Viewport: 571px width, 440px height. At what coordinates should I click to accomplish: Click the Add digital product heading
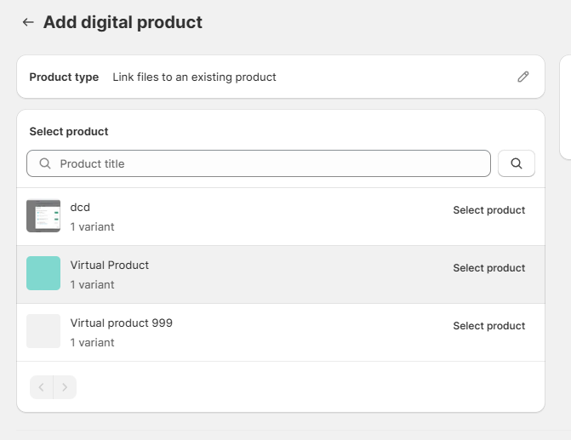(x=123, y=22)
